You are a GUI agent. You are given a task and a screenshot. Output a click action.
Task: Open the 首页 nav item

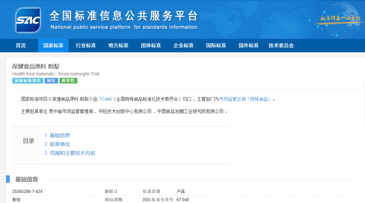click(21, 45)
